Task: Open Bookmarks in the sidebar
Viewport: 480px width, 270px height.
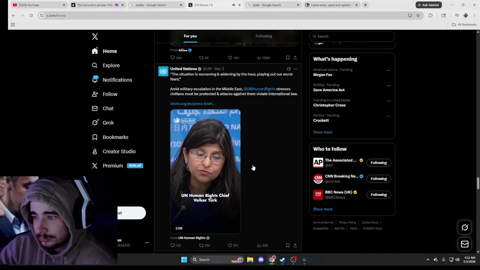Action: [110, 137]
